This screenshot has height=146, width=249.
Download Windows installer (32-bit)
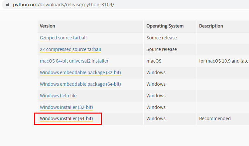66,107
